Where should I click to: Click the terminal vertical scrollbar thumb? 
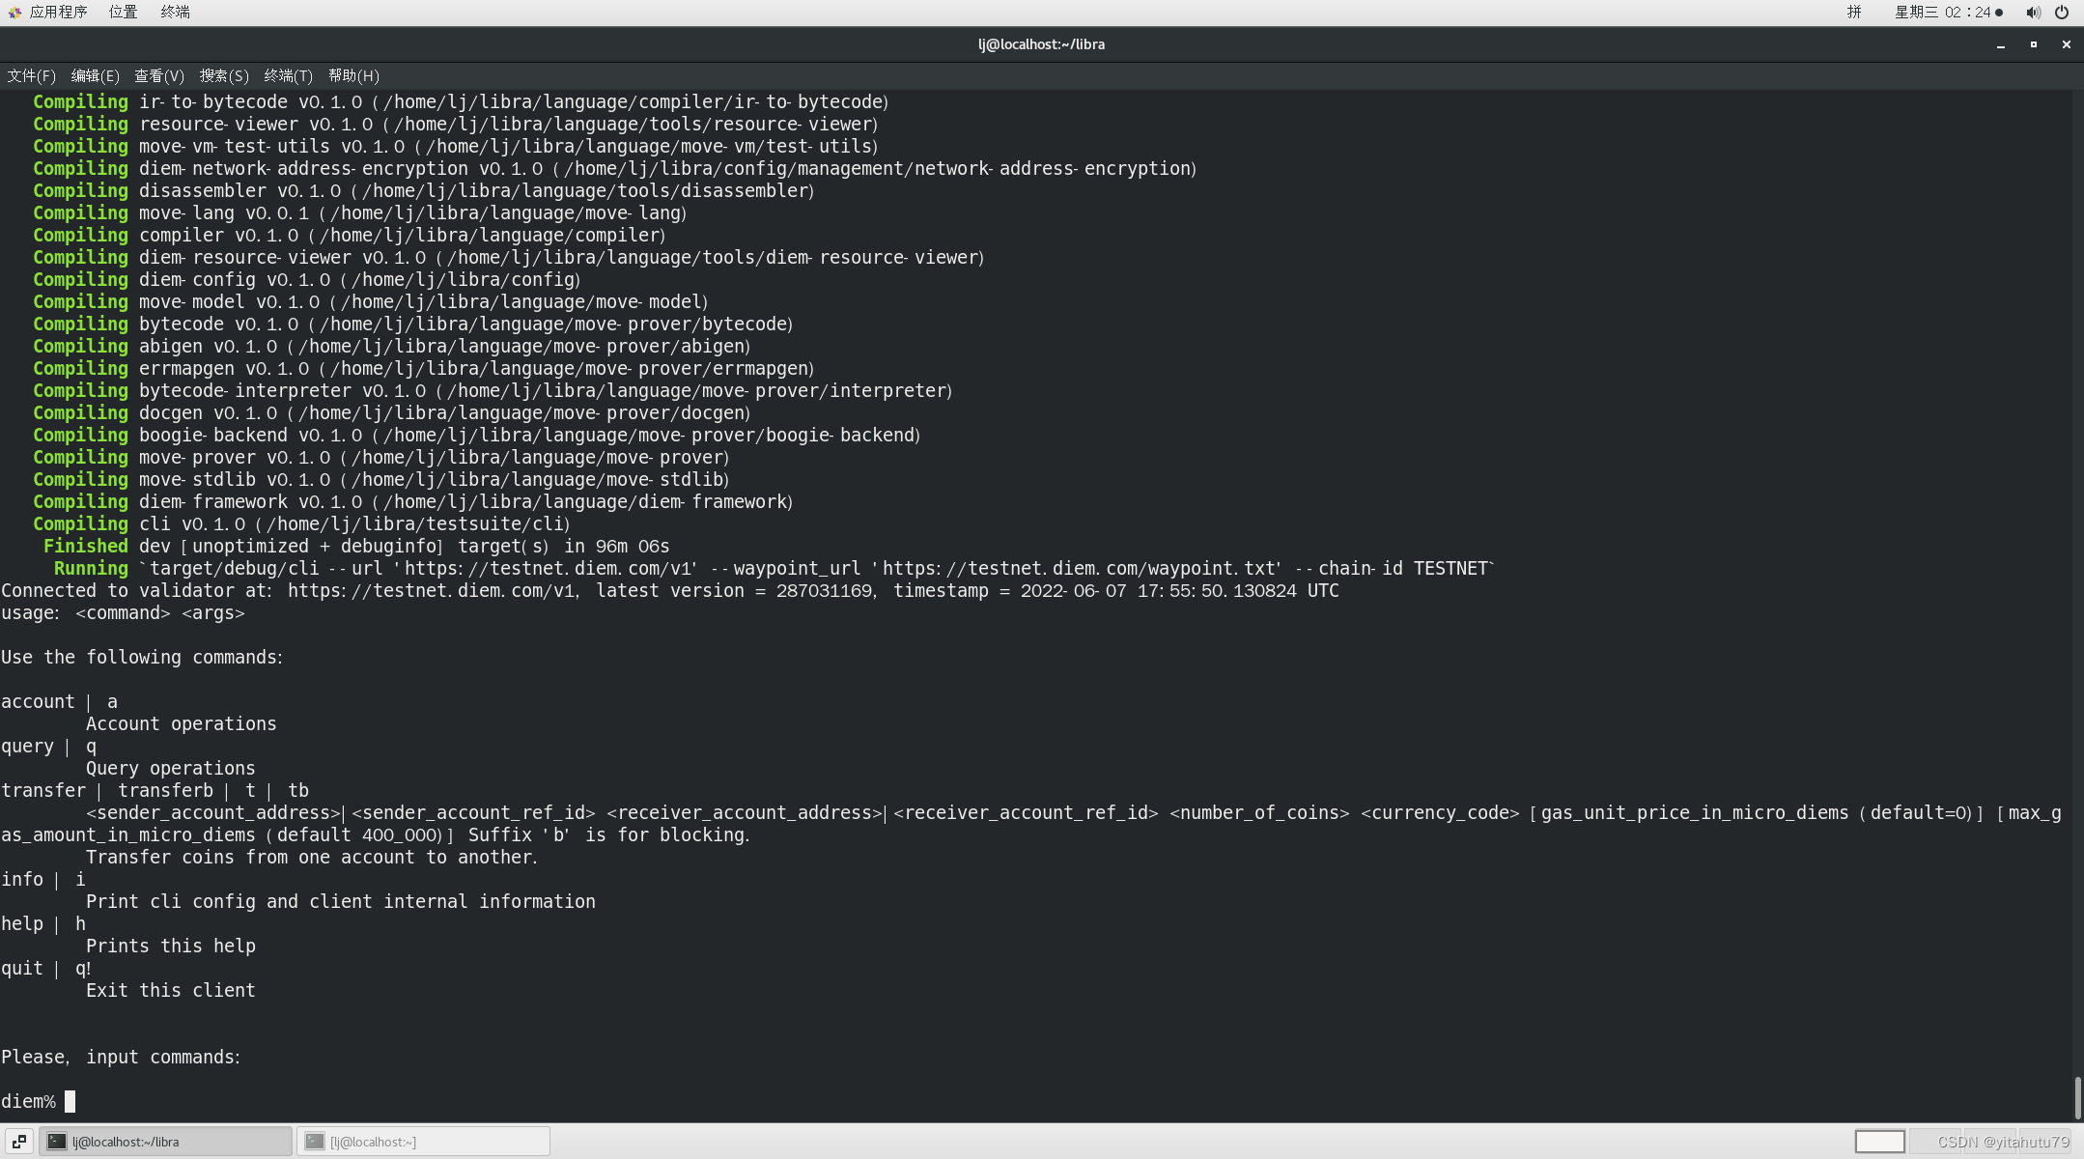coord(2077,1097)
